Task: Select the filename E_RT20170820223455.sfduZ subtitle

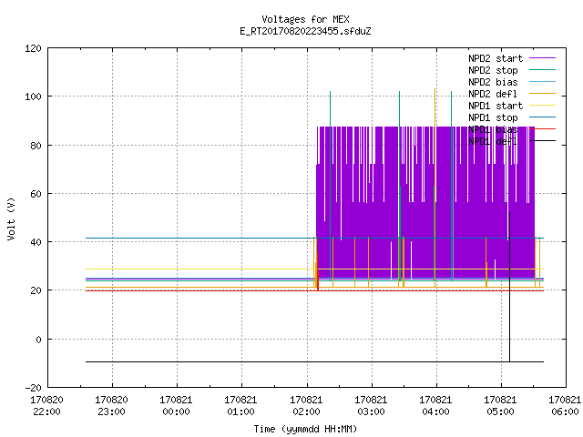Action: pos(305,31)
